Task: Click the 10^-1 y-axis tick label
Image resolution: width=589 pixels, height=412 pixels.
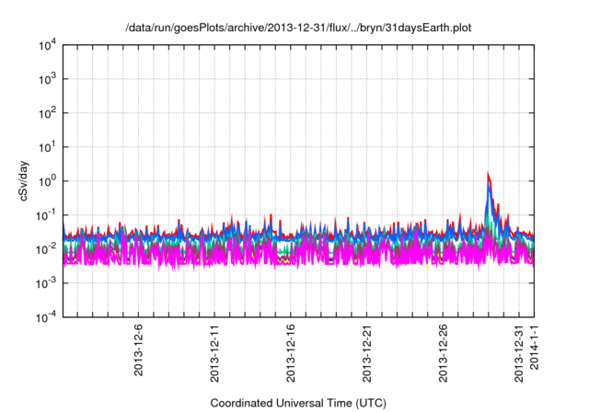Action: coord(42,215)
